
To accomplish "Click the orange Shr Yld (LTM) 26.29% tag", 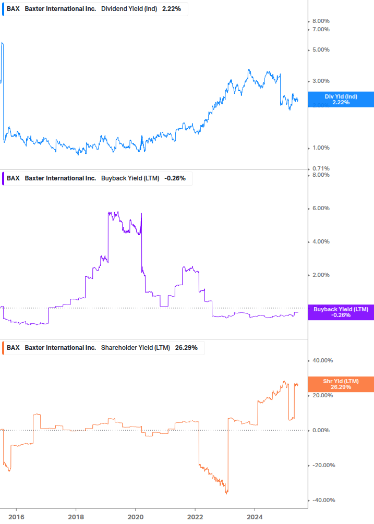I will tap(341, 384).
